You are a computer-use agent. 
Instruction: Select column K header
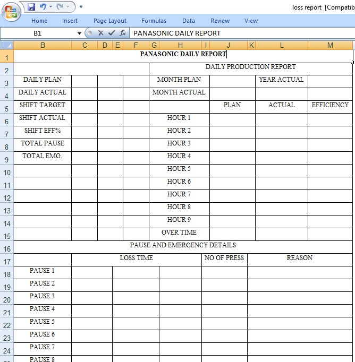click(251, 45)
